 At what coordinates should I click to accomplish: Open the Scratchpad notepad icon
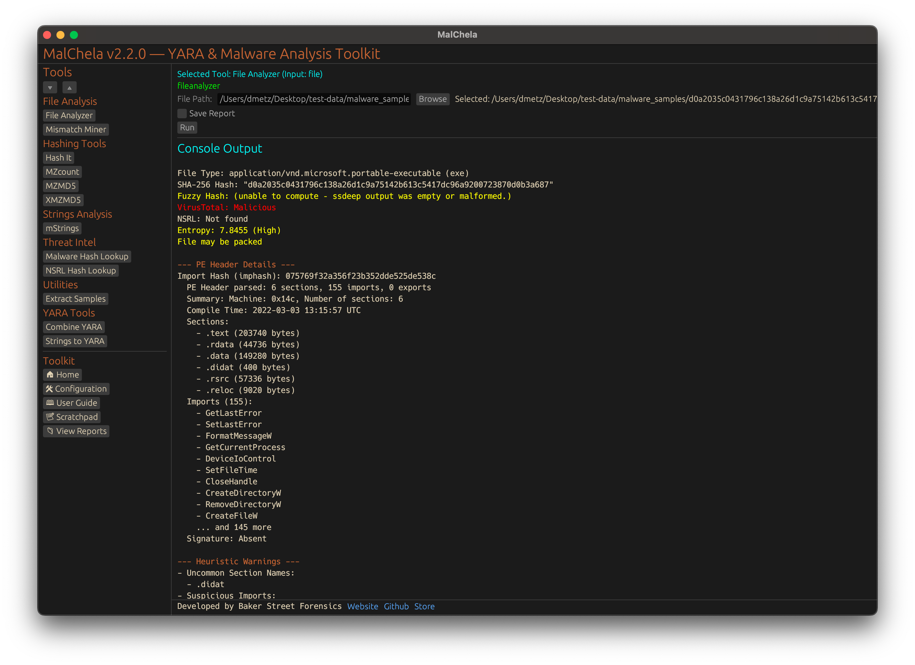pos(72,417)
